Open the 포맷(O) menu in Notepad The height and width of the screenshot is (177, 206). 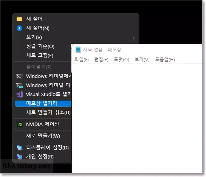point(121,60)
